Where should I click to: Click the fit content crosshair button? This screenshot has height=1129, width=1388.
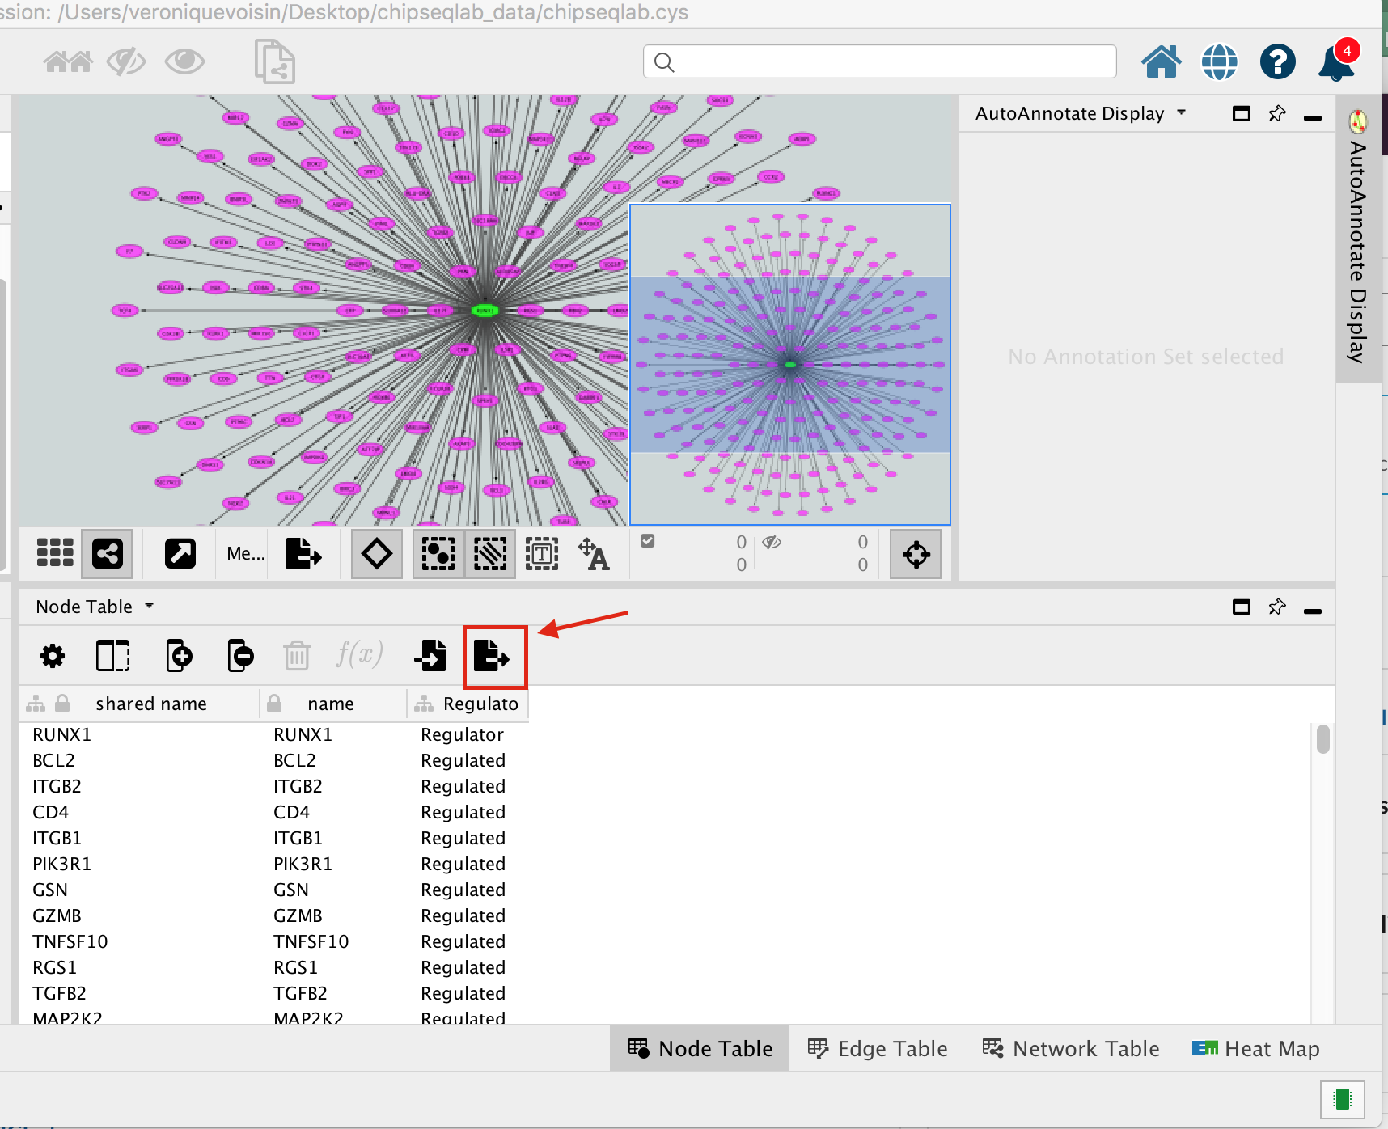pyautogui.click(x=916, y=555)
